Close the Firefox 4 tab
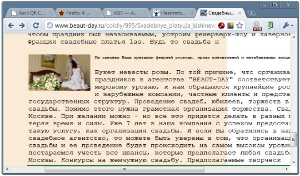The height and width of the screenshot is (176, 300). (97, 13)
